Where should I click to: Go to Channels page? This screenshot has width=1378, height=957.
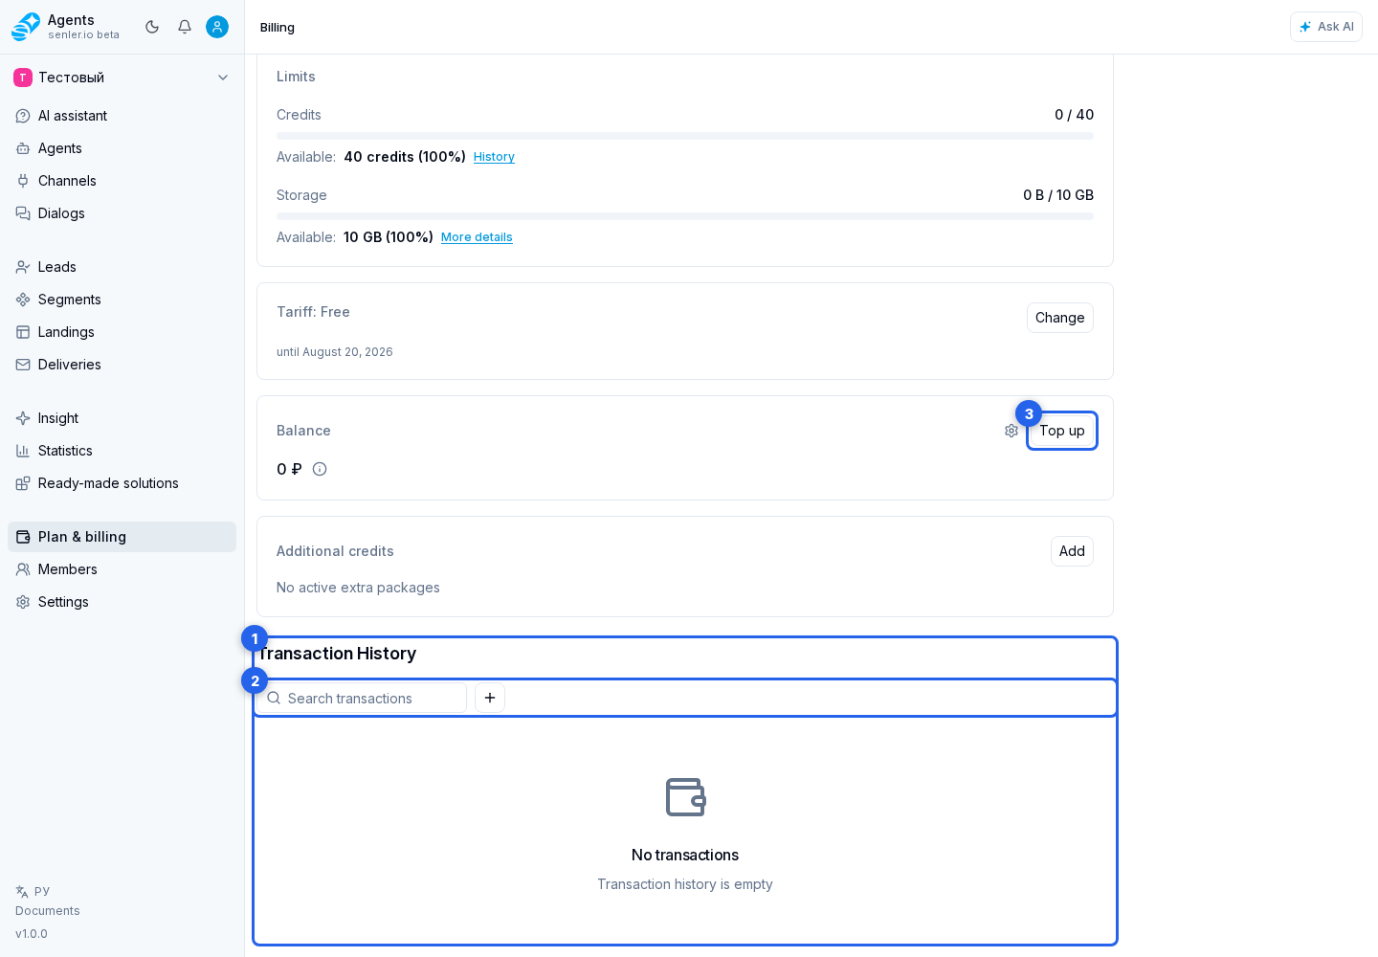click(122, 181)
